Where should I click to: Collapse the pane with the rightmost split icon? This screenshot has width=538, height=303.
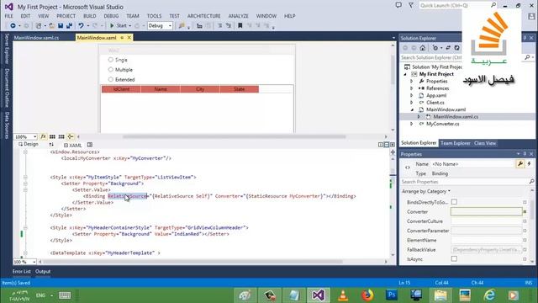(x=393, y=145)
